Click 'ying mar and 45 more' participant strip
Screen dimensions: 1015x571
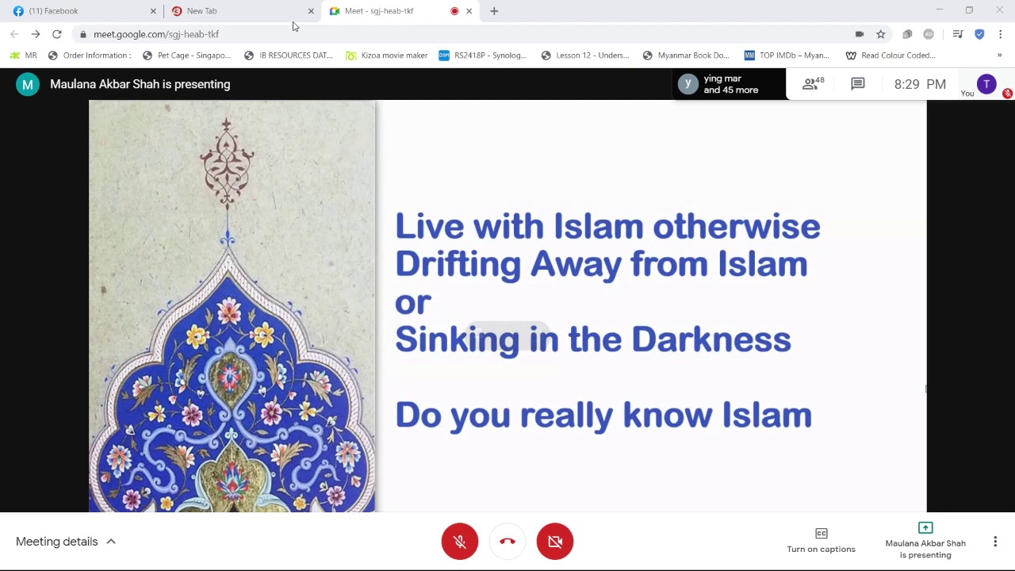[730, 84]
